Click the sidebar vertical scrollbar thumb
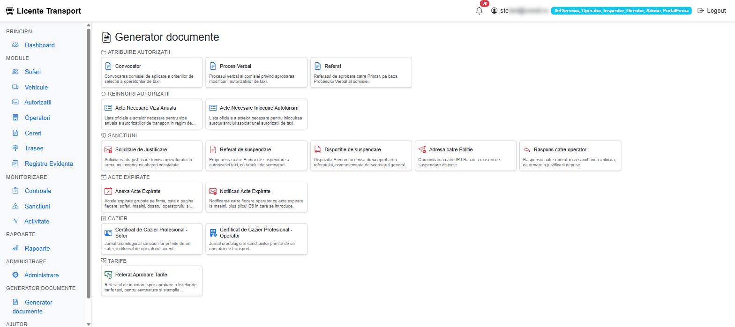 [x=89, y=163]
